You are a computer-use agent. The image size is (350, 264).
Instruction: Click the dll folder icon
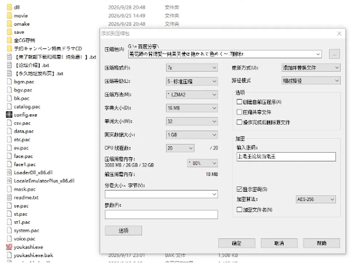point(9,7)
